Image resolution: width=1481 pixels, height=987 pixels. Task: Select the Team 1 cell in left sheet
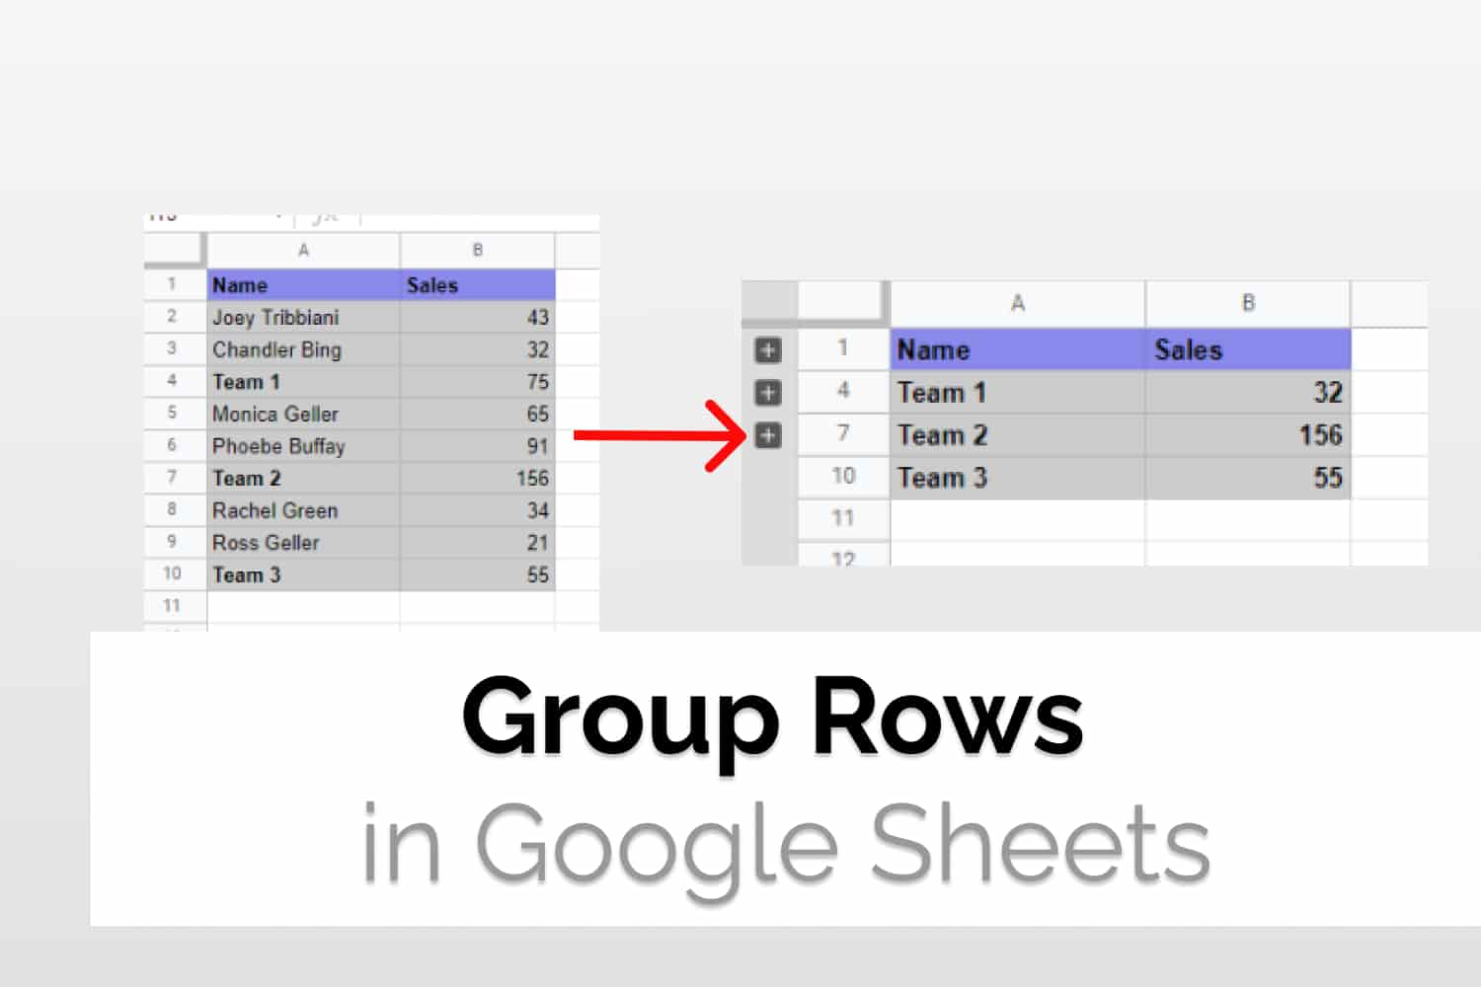(303, 382)
